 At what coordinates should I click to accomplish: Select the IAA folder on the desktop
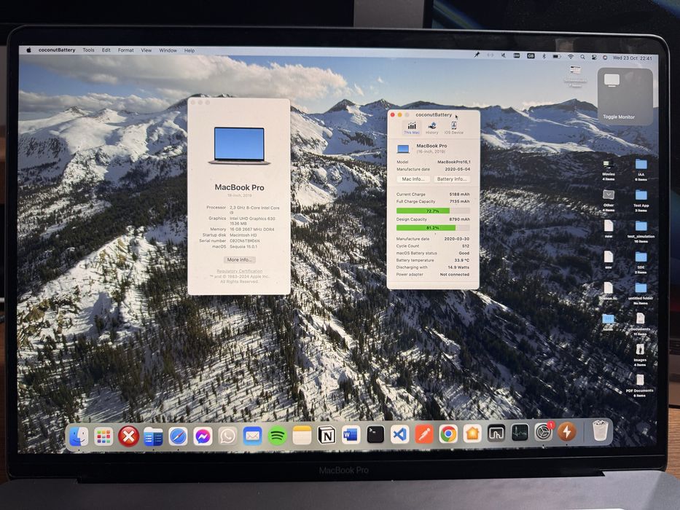[641, 170]
